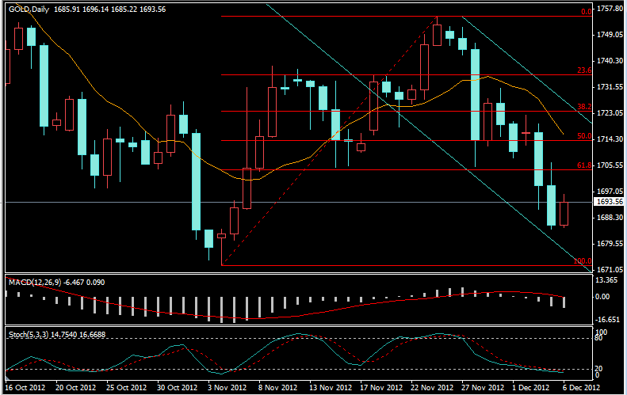Click the 1688.30 price scale value

pyautogui.click(x=610, y=217)
